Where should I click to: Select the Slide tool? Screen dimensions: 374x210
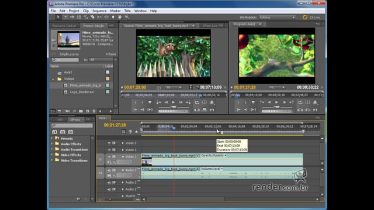tap(106, 17)
